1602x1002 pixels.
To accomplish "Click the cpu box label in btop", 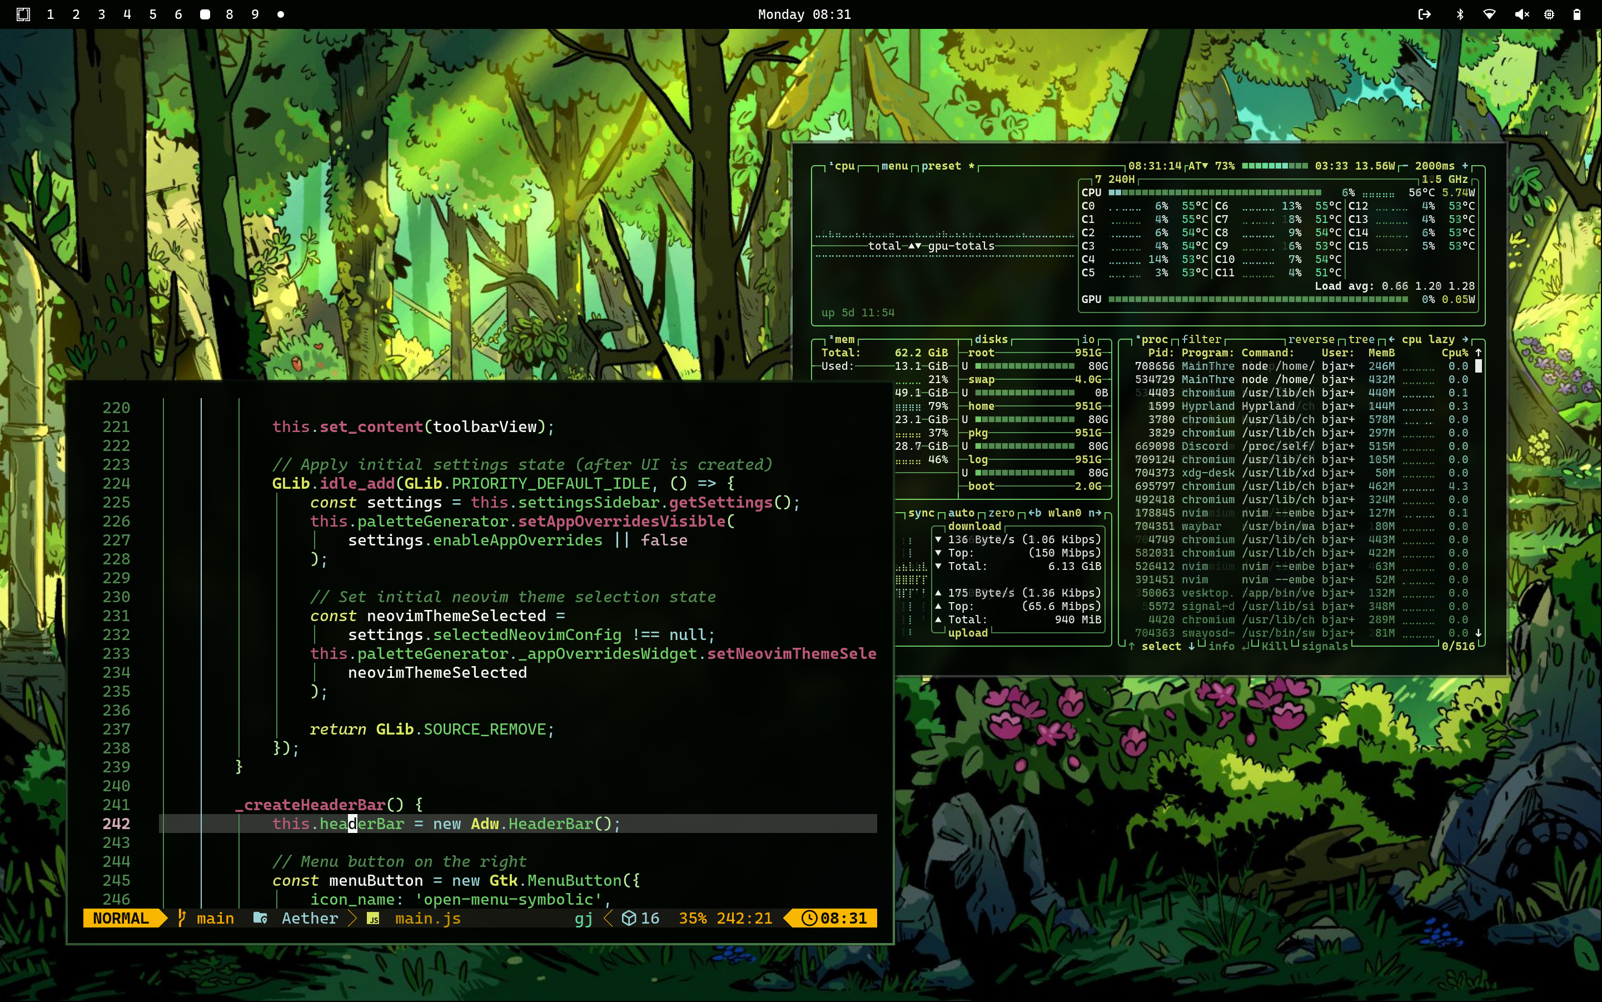I will 842,166.
